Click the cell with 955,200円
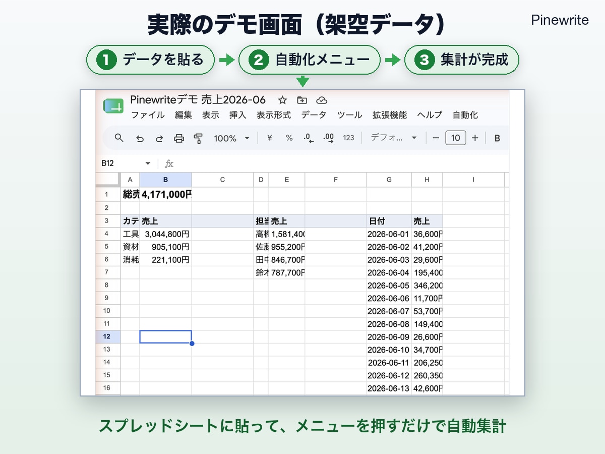605x454 pixels. coord(287,247)
